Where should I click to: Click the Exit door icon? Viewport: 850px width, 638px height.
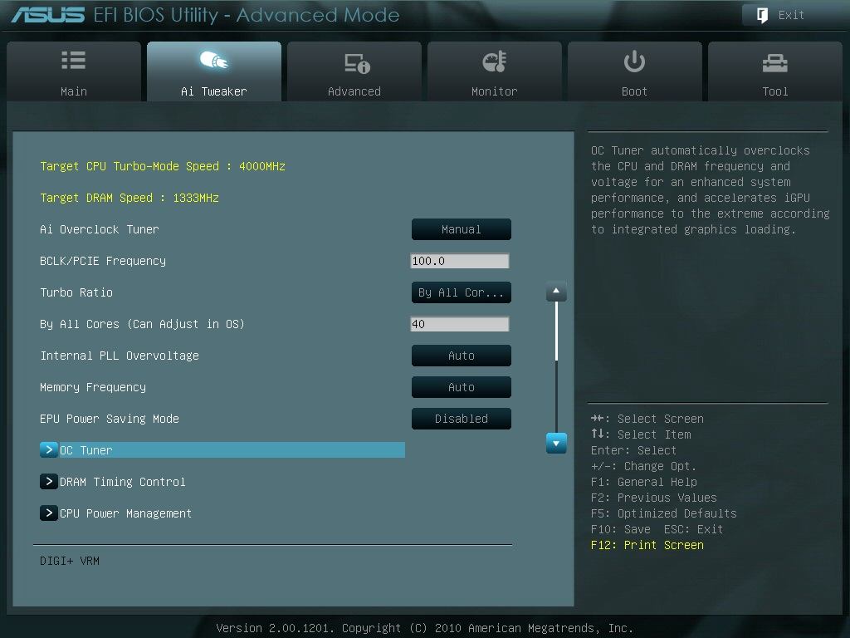coord(762,15)
